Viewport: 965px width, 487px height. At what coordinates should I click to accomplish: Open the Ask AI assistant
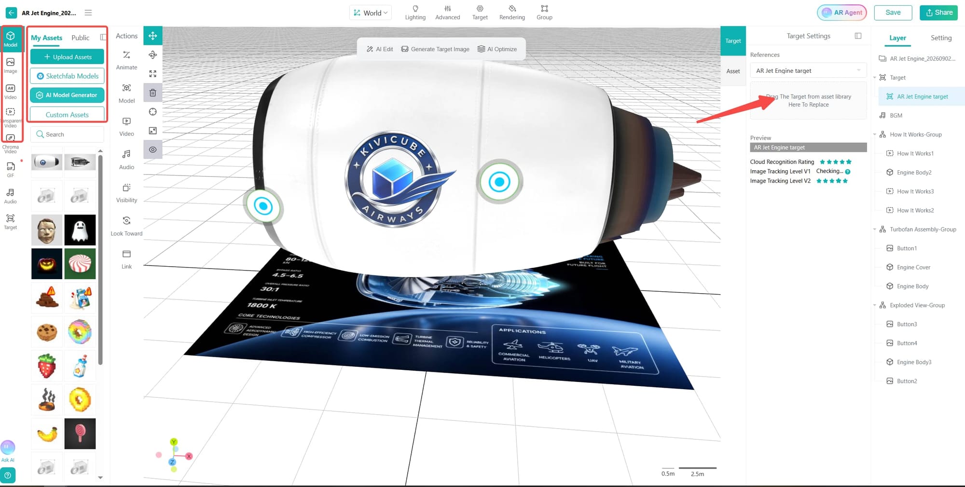8,451
